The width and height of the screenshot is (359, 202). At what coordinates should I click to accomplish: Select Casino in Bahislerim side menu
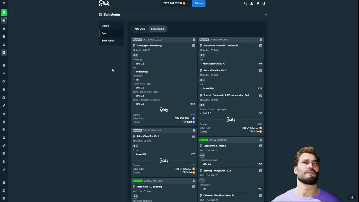point(112,26)
